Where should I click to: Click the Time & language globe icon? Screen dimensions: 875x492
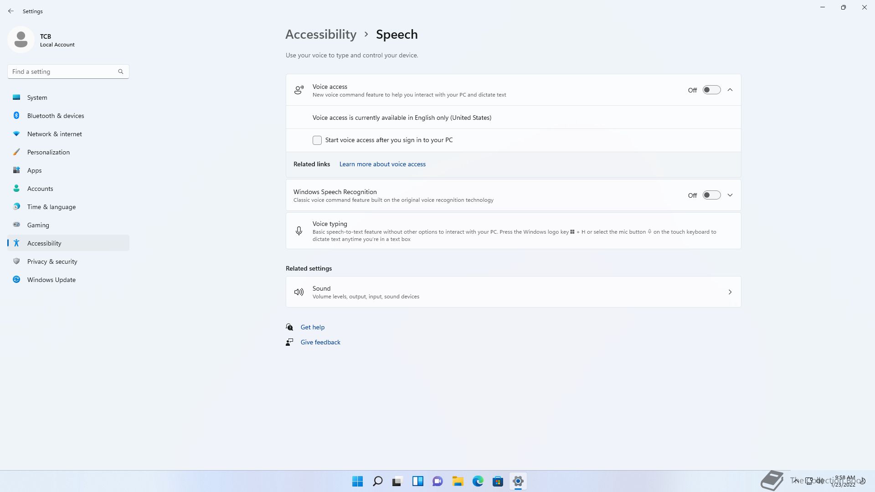[16, 207]
